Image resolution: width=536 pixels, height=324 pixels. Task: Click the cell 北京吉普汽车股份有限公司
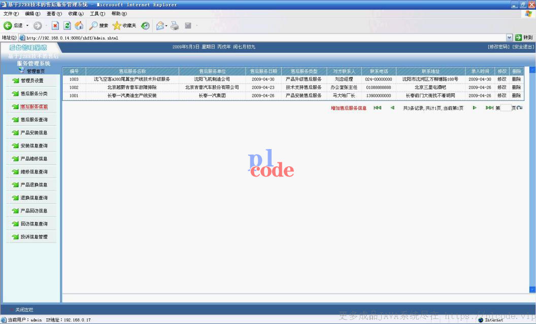(212, 87)
